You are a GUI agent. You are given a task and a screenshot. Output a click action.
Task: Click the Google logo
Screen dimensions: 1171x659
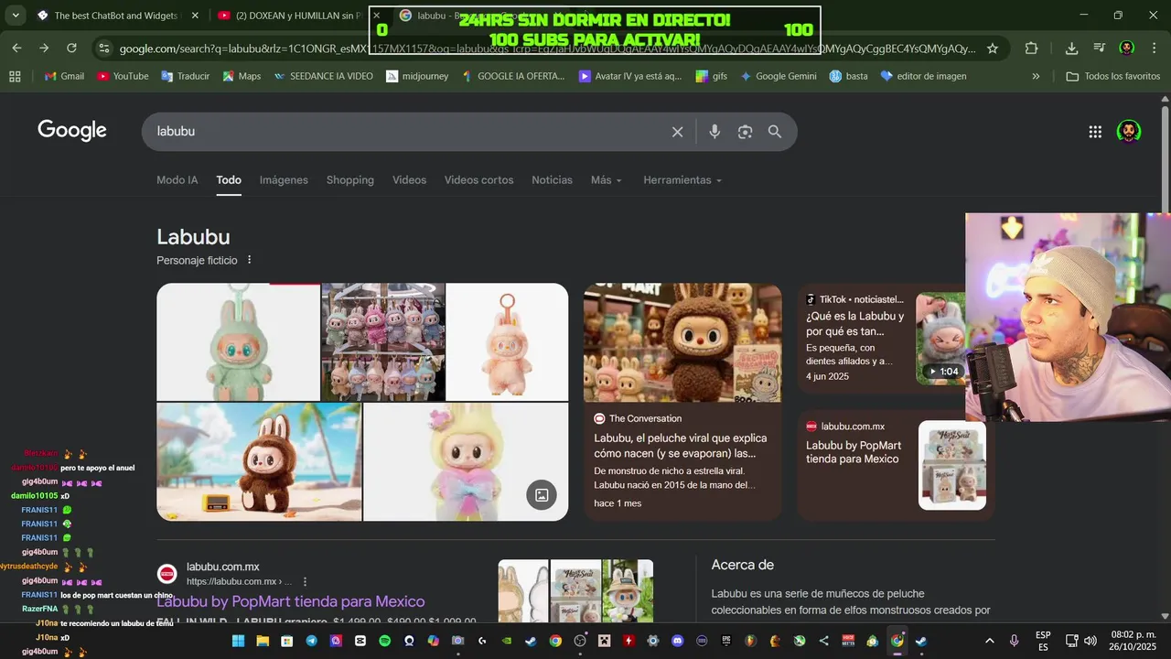coord(72,131)
